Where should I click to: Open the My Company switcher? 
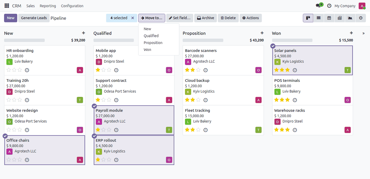tap(345, 6)
